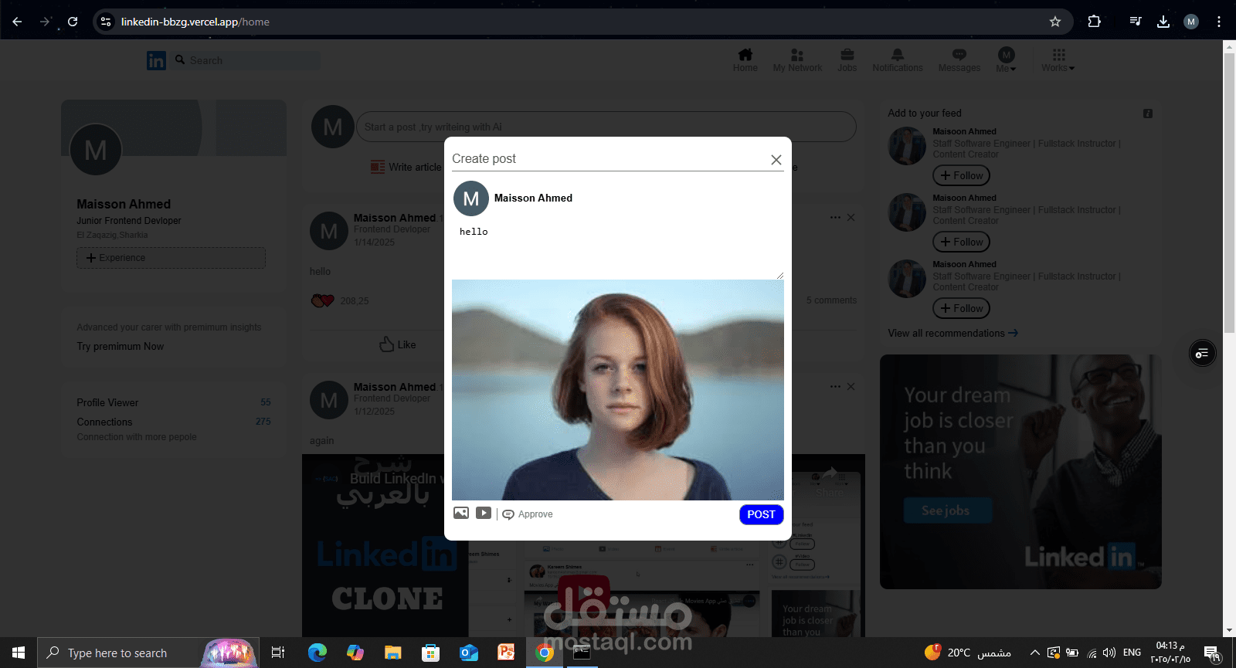
Task: Click the M avatar in Create post dialog
Action: point(471,198)
